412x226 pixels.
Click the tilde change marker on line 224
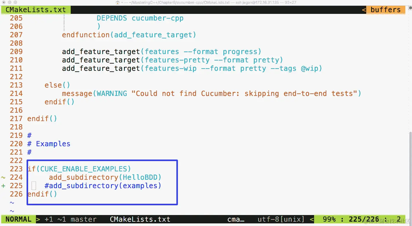[3, 177]
